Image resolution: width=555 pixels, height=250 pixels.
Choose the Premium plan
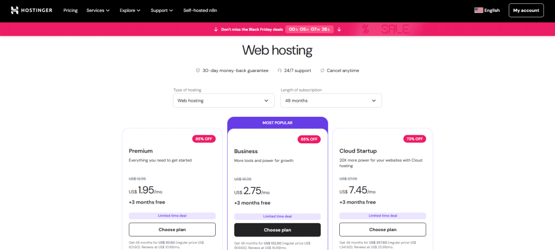click(x=172, y=229)
